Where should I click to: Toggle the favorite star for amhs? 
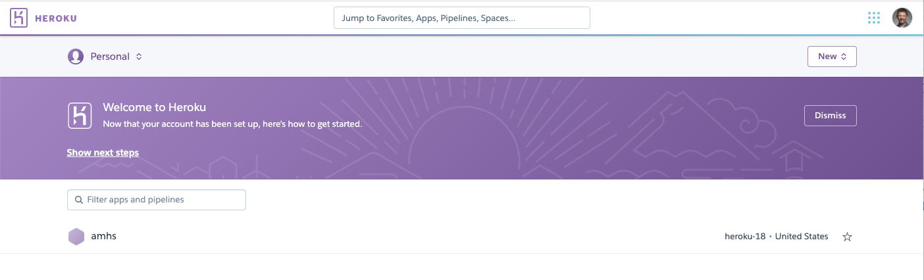click(x=847, y=237)
